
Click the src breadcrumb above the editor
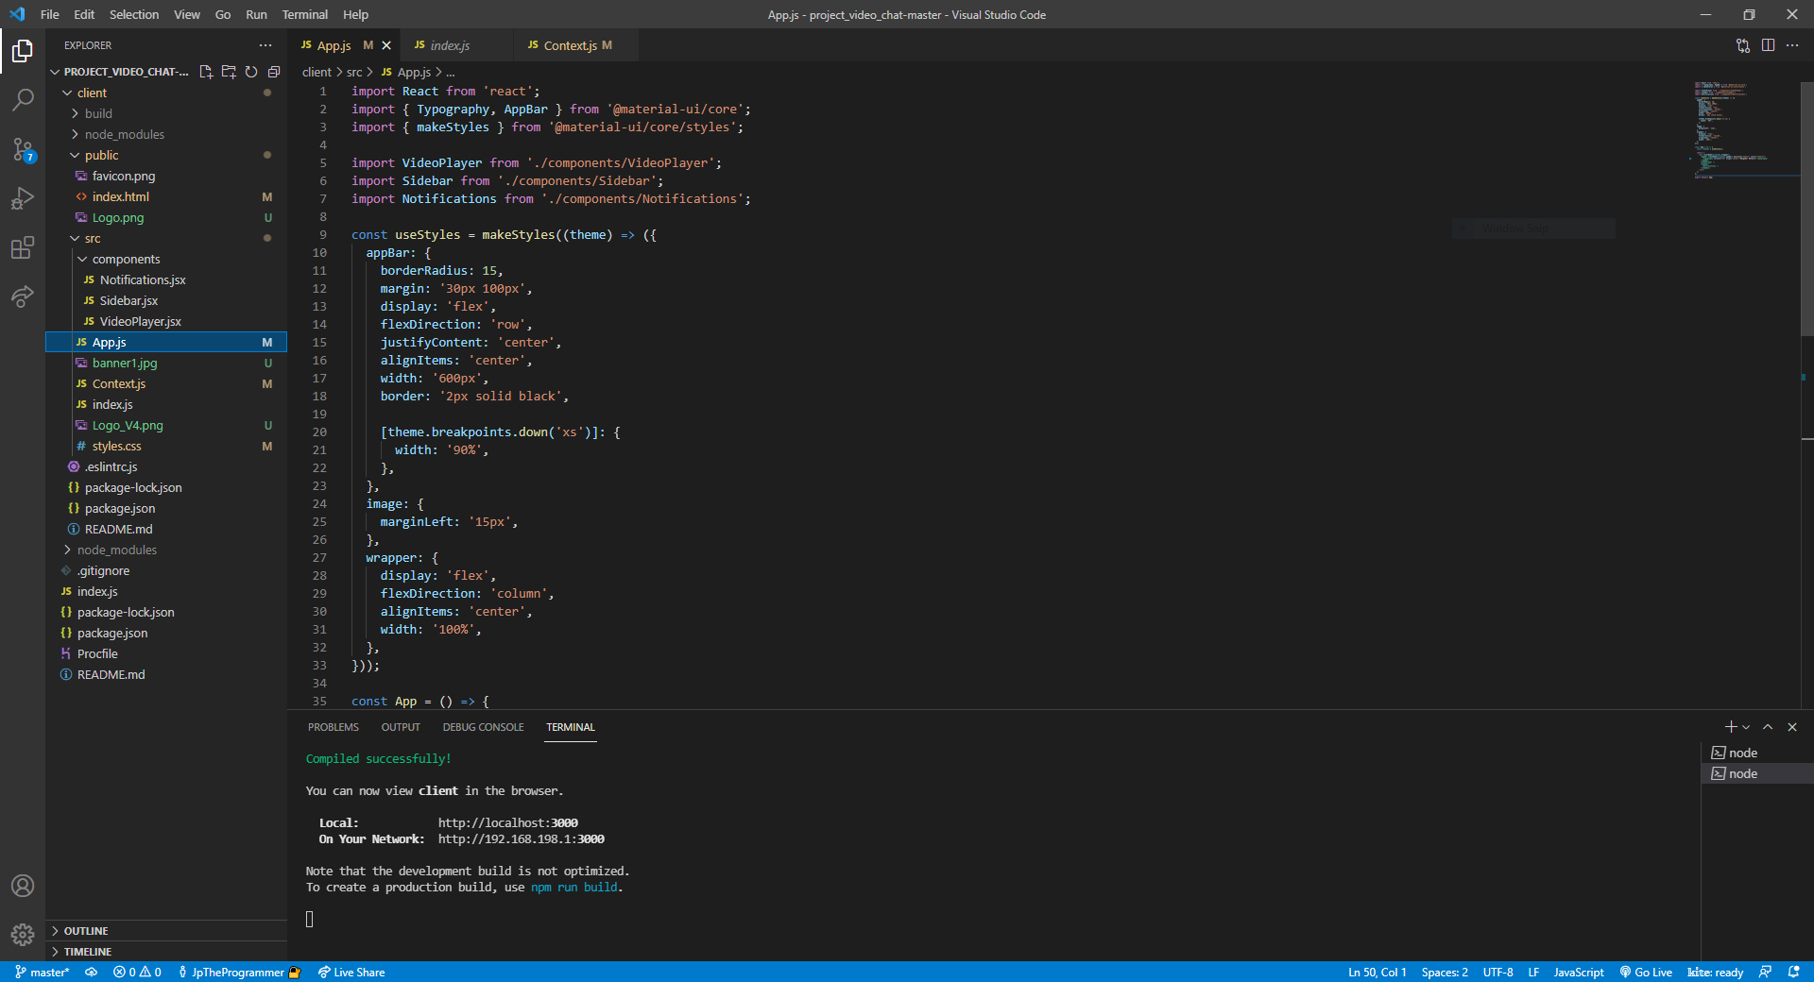point(354,72)
